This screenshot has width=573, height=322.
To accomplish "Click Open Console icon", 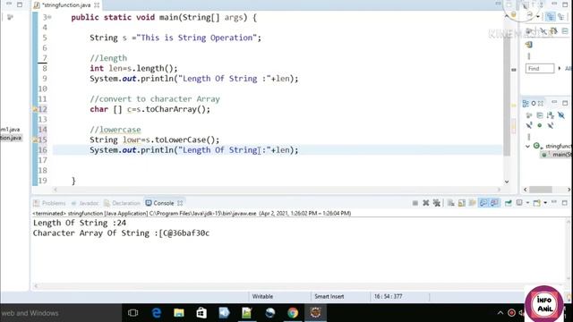I will coord(537,203).
